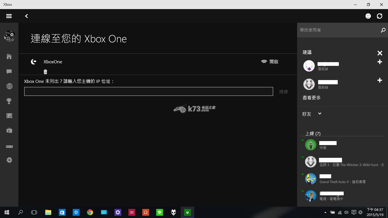Open the LINE app on taskbar
The image size is (388, 218).
point(160,212)
